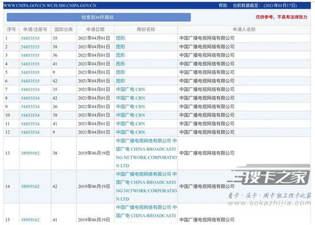Click the 申请日期 column header

95,30
